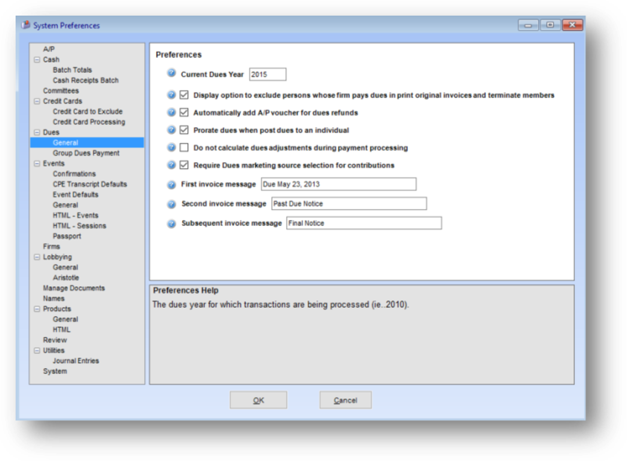Image resolution: width=627 pixels, height=461 pixels.
Task: Click help icon for Automatically add A/P voucher
Action: [171, 112]
